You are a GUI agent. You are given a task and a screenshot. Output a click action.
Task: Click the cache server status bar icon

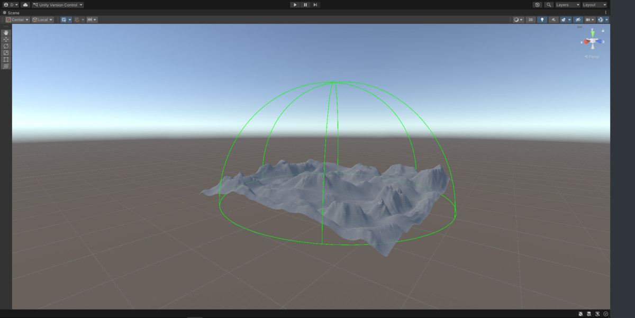pyautogui.click(x=588, y=314)
